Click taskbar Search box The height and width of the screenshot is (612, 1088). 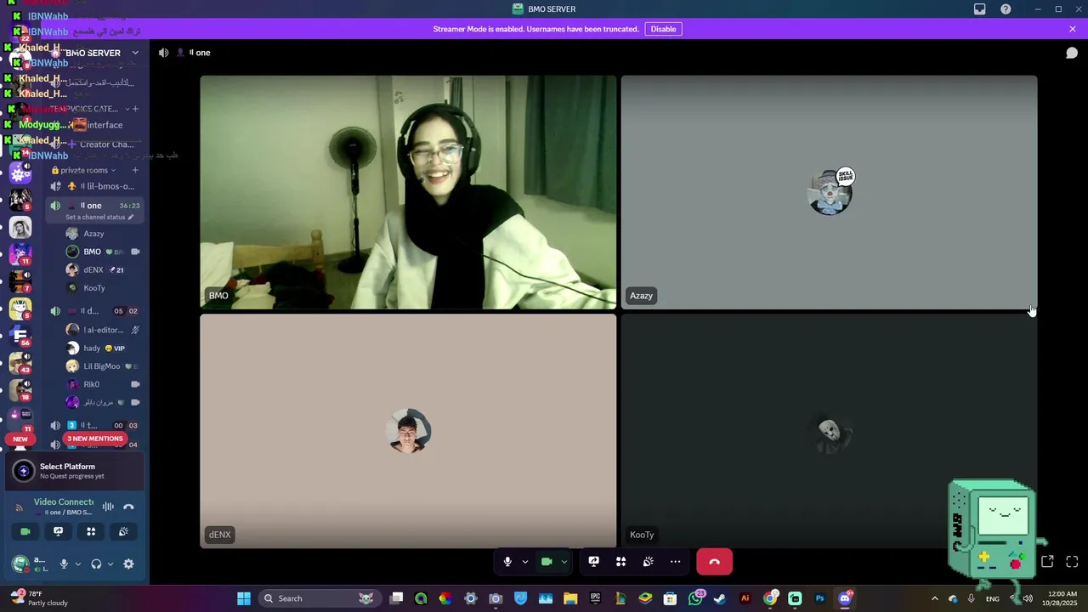click(x=319, y=598)
